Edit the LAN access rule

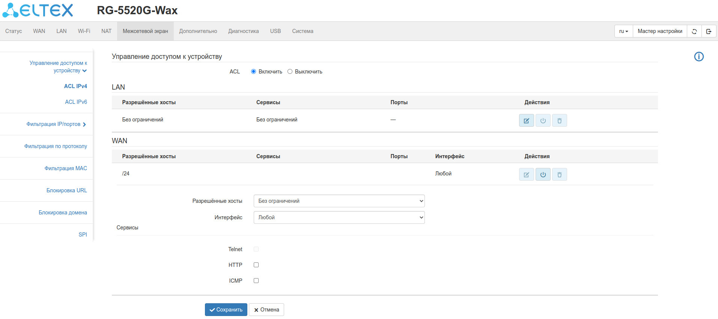526,121
